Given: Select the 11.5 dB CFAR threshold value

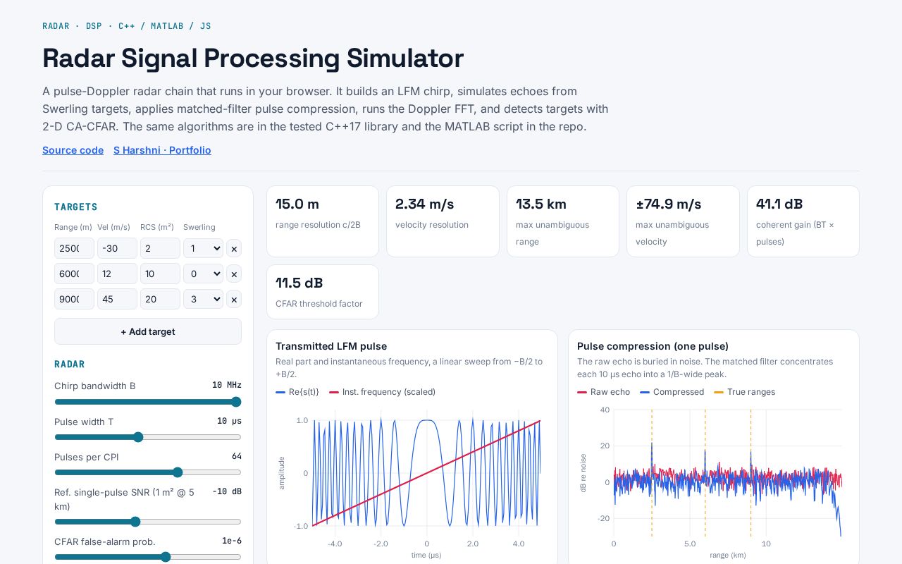Looking at the screenshot, I should (x=299, y=283).
